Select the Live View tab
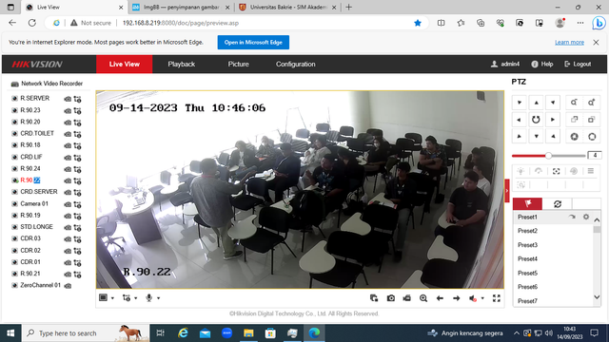609x342 pixels. click(x=125, y=64)
